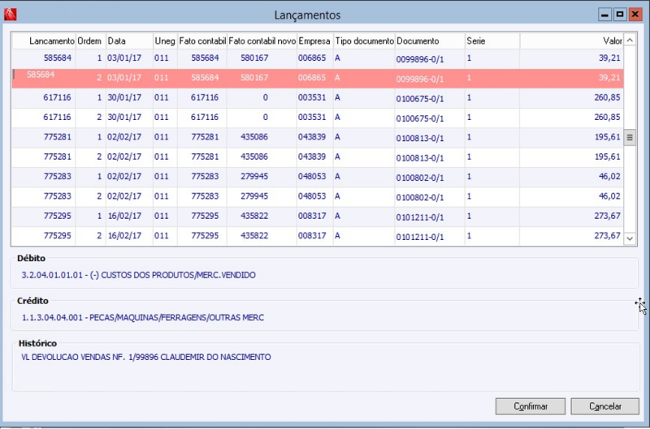Maximize the Lançamentos window
This screenshot has width=650, height=429.
click(620, 15)
